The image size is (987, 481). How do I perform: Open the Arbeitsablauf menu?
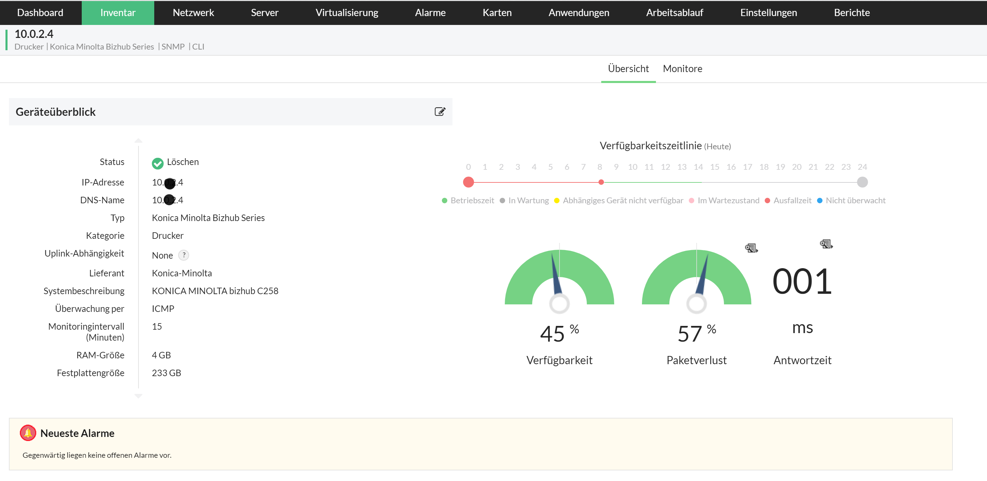coord(674,13)
